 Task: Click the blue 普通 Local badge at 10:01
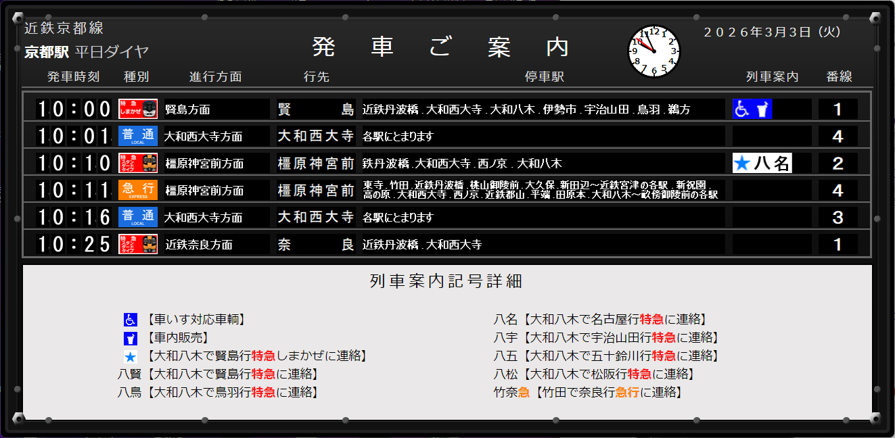(138, 136)
